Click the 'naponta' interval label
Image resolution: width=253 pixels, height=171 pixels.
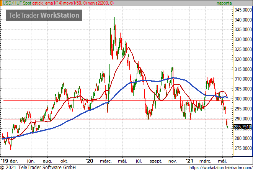pos(224,3)
